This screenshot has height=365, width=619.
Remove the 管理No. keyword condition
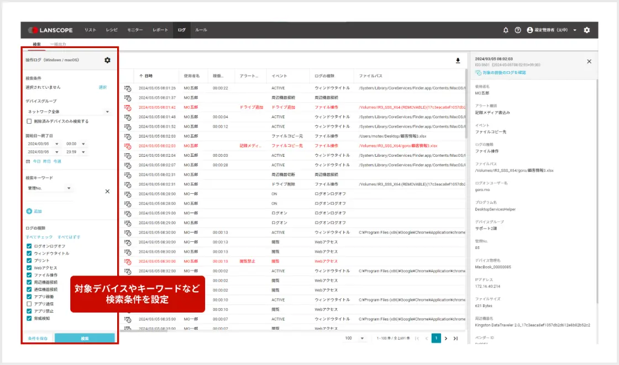point(107,192)
